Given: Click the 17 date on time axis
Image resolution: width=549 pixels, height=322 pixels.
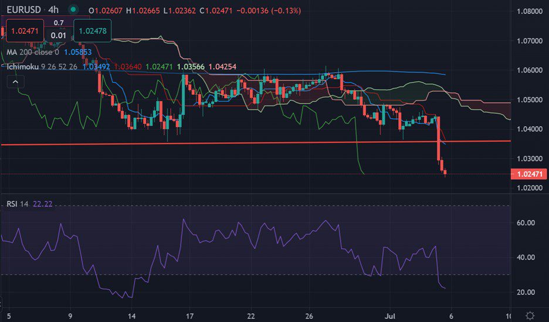Looking at the screenshot, I should pos(190,316).
